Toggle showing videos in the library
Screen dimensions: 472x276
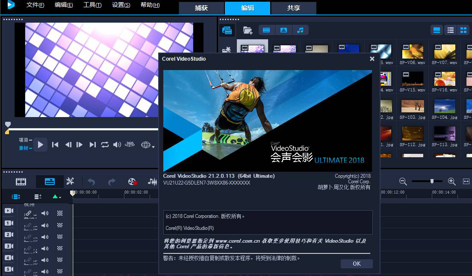pos(266,30)
